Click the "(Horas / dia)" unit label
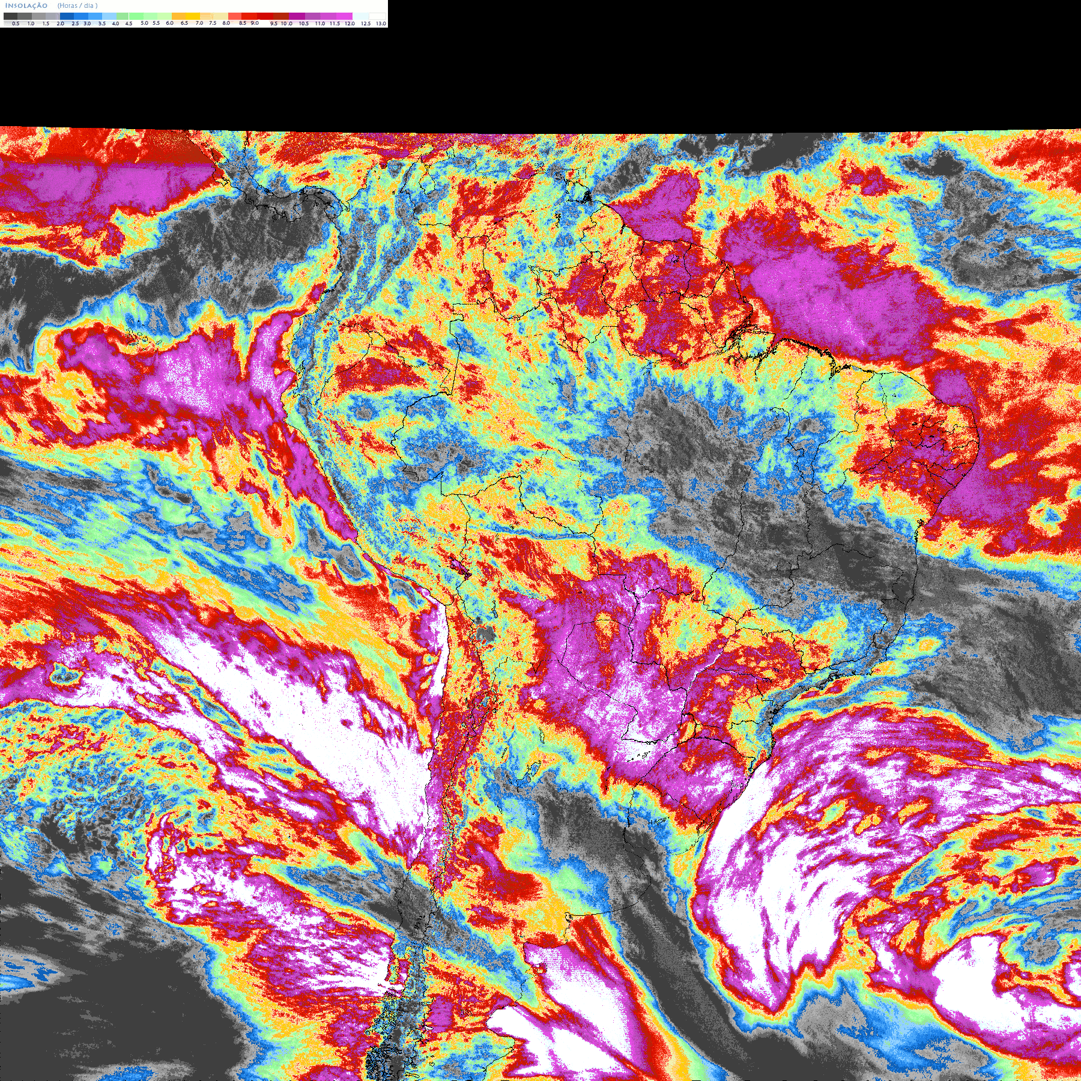1081x1081 pixels. tap(77, 5)
